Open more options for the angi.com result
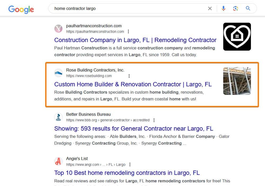 pos(130,165)
